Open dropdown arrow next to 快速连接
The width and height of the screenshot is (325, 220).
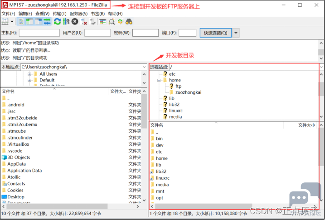(x=236, y=33)
